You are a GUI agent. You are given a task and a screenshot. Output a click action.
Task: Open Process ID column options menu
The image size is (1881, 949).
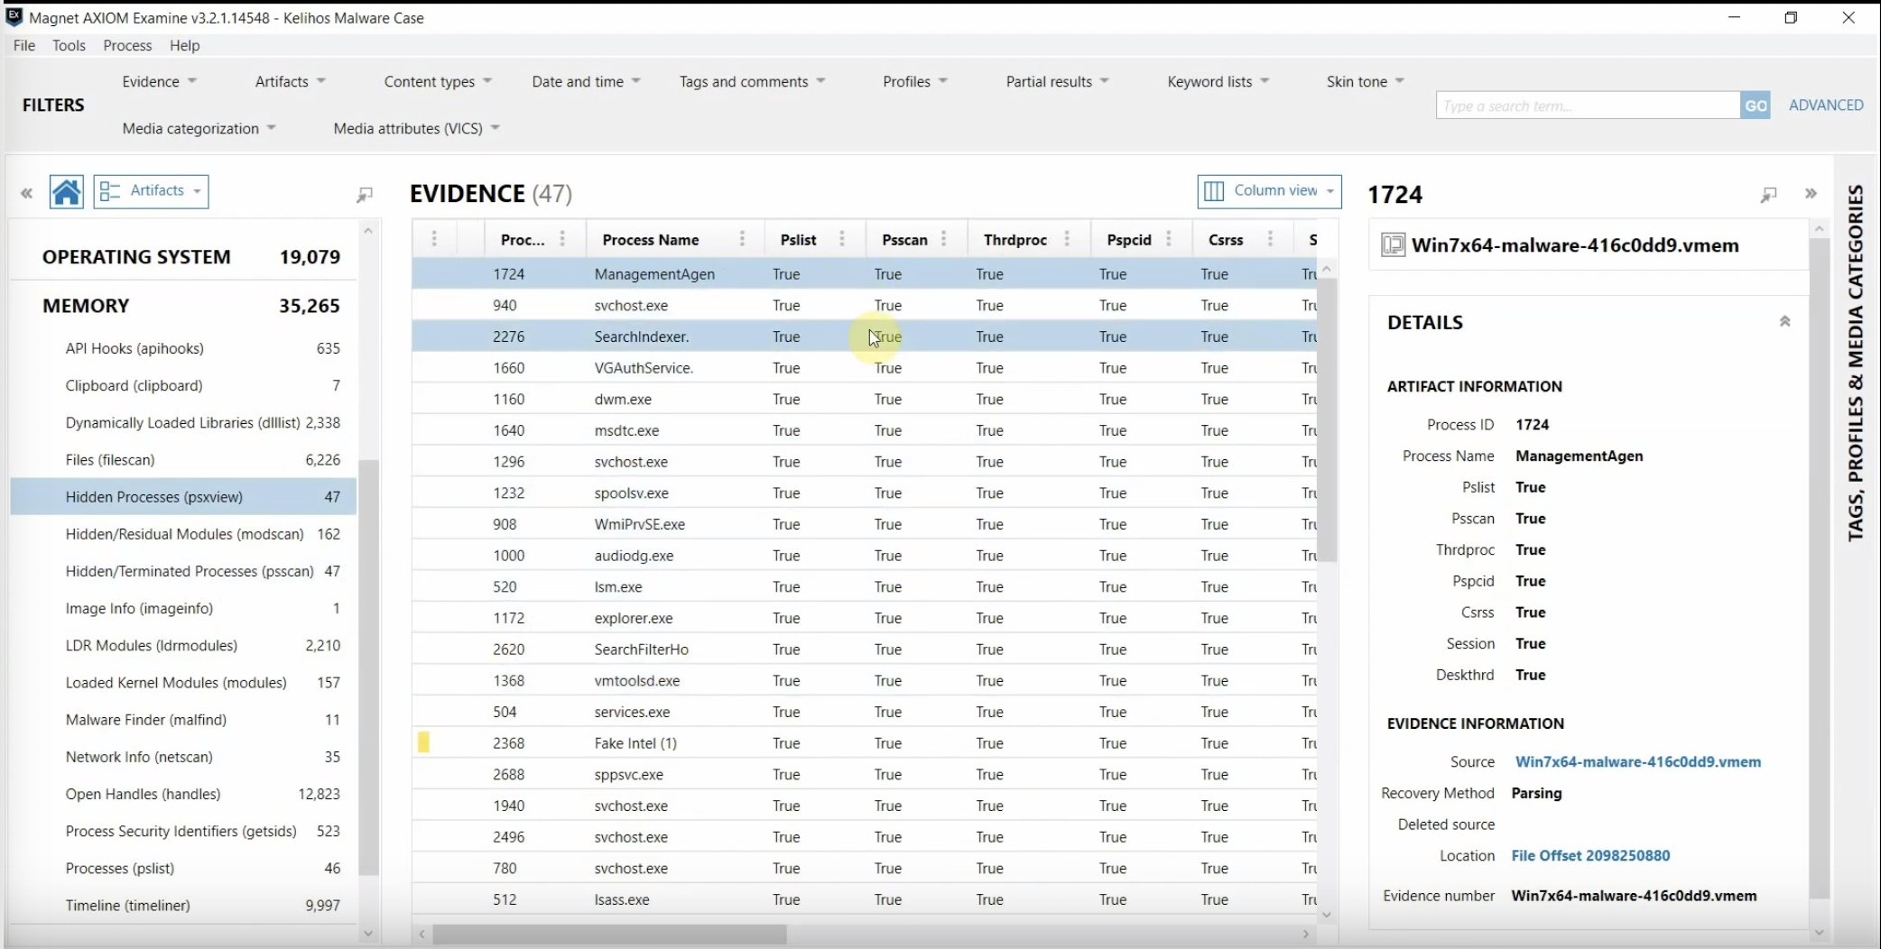tap(562, 239)
